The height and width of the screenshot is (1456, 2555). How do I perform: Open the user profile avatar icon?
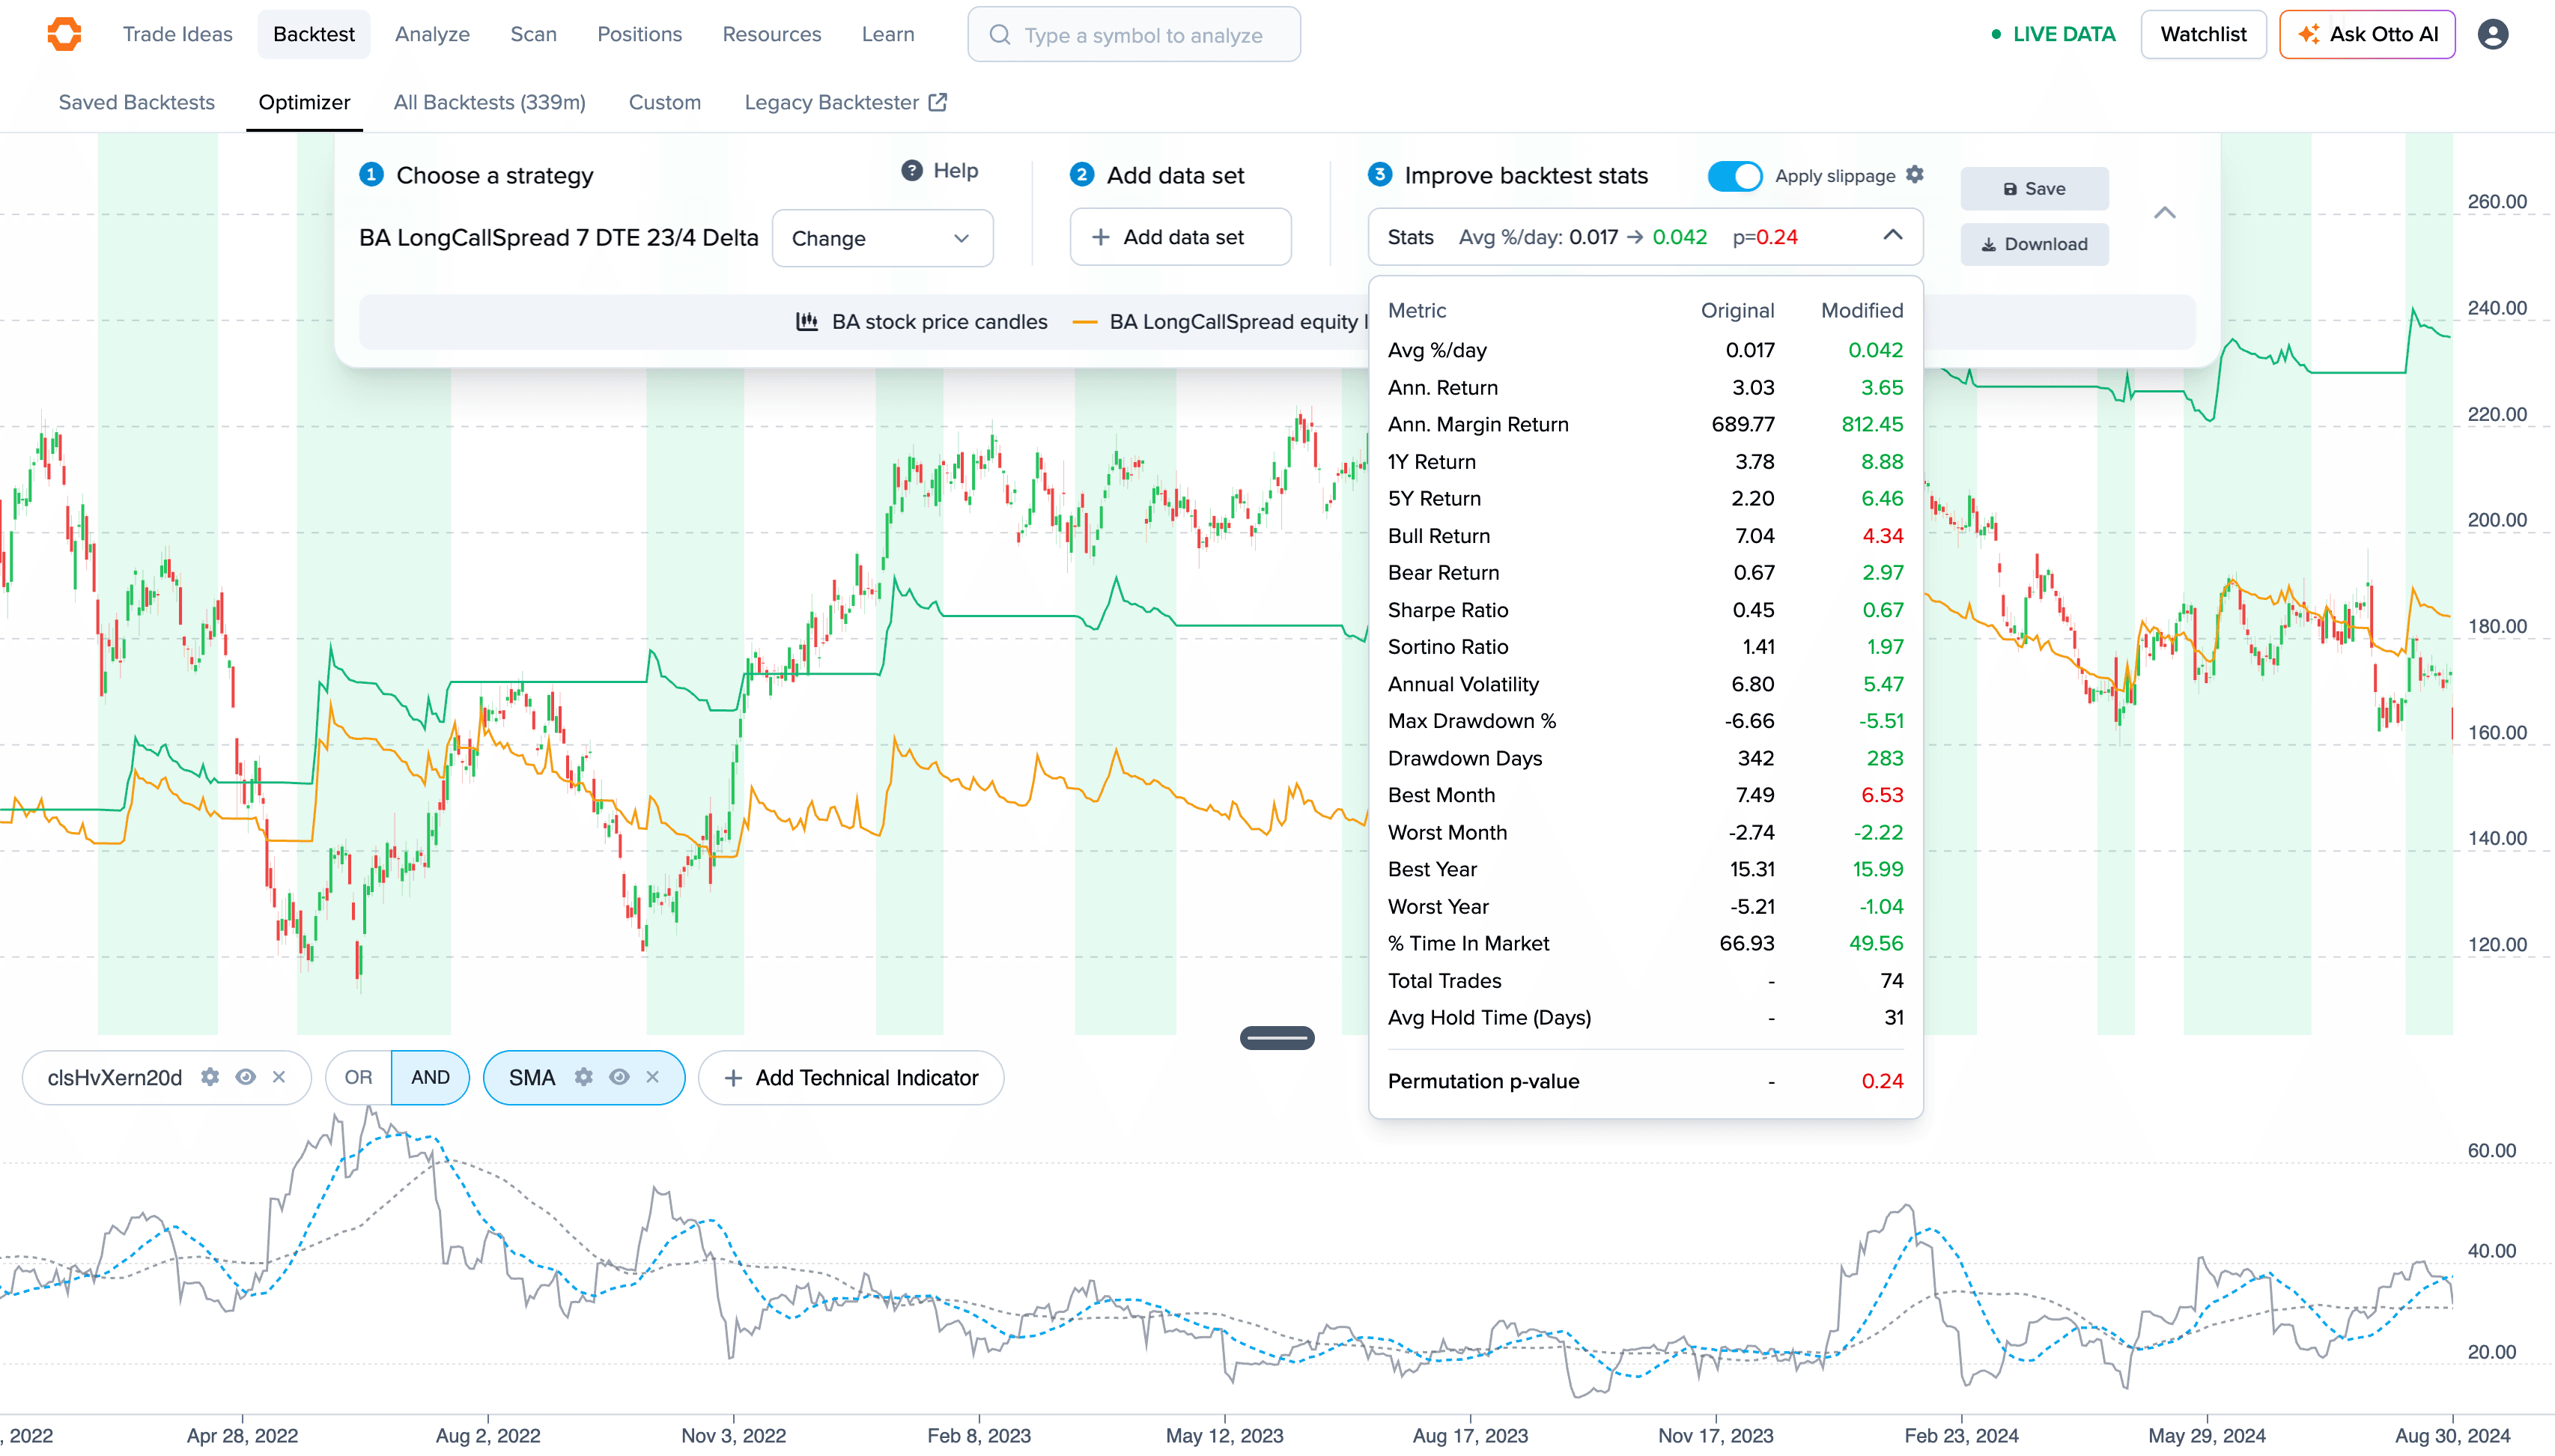point(2493,33)
